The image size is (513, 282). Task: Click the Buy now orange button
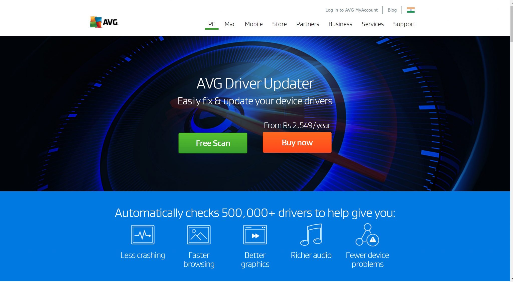click(x=297, y=142)
